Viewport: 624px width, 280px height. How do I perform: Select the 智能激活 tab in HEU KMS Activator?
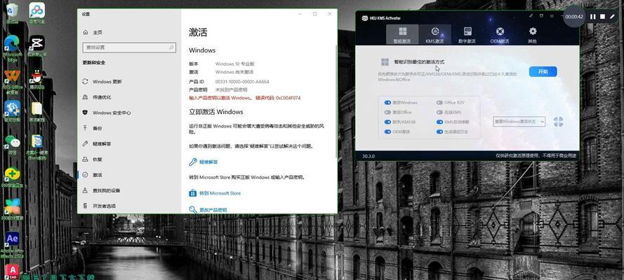coord(402,34)
